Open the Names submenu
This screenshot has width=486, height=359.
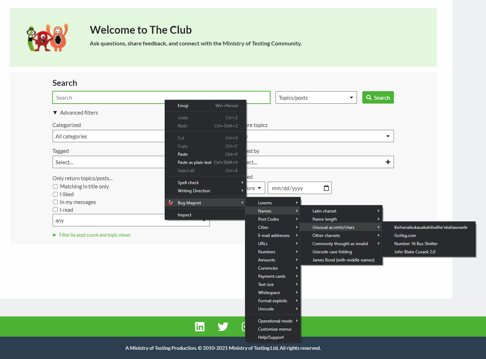point(273,211)
